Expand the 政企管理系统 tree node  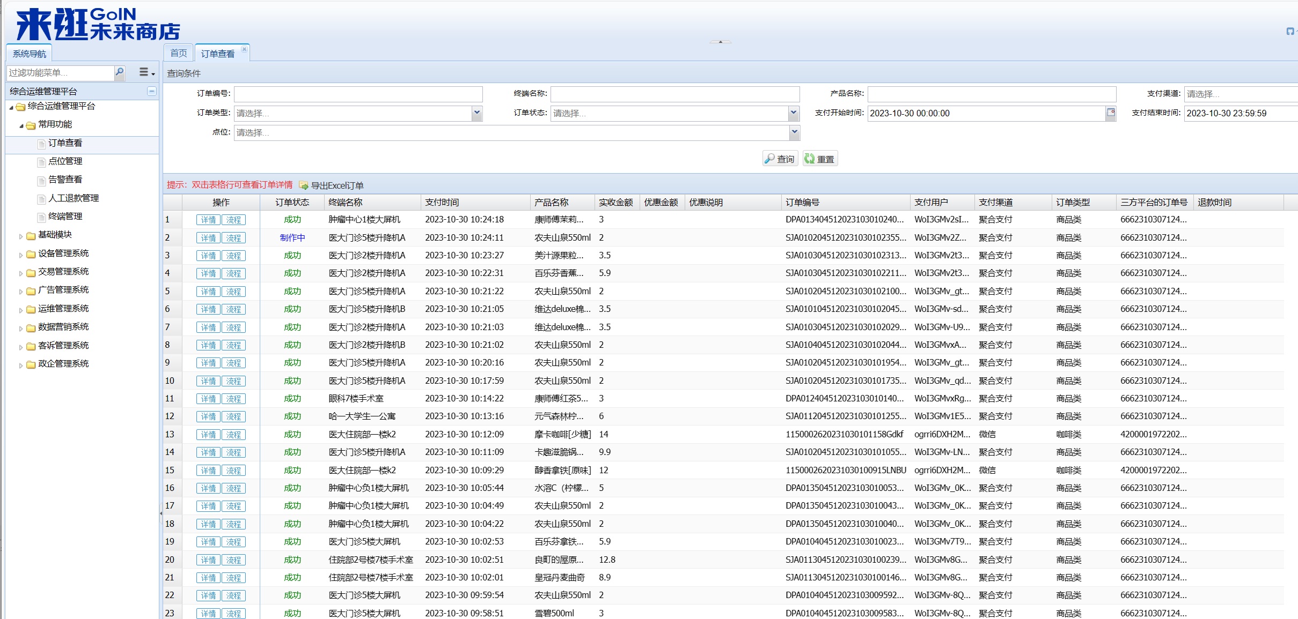21,365
